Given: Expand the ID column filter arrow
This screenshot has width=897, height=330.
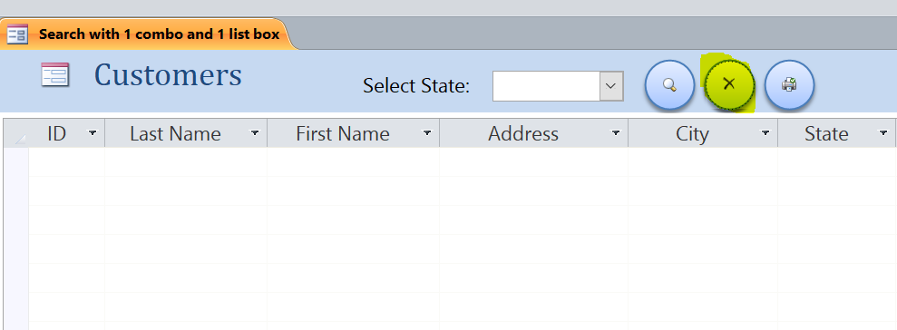Looking at the screenshot, I should [x=93, y=133].
